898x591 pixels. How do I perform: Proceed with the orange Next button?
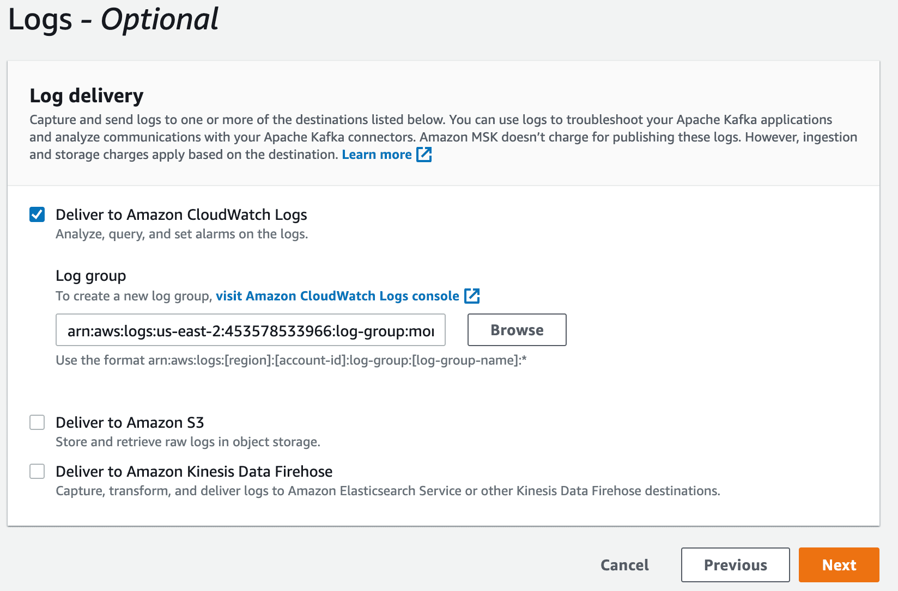[839, 565]
